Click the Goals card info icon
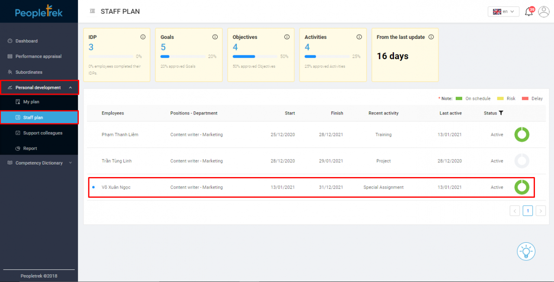The height and width of the screenshot is (282, 554). [x=215, y=37]
